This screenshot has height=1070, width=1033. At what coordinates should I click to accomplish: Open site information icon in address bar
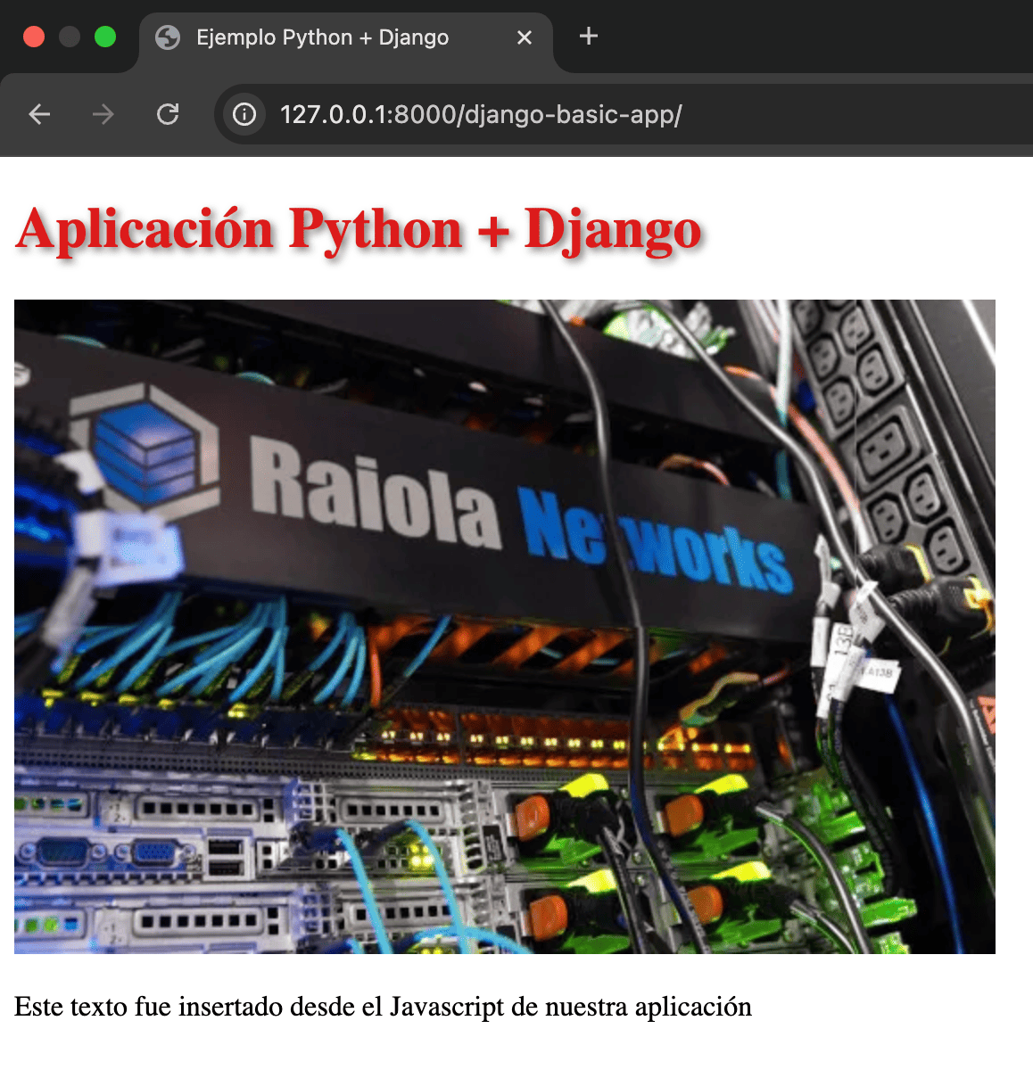click(x=244, y=114)
